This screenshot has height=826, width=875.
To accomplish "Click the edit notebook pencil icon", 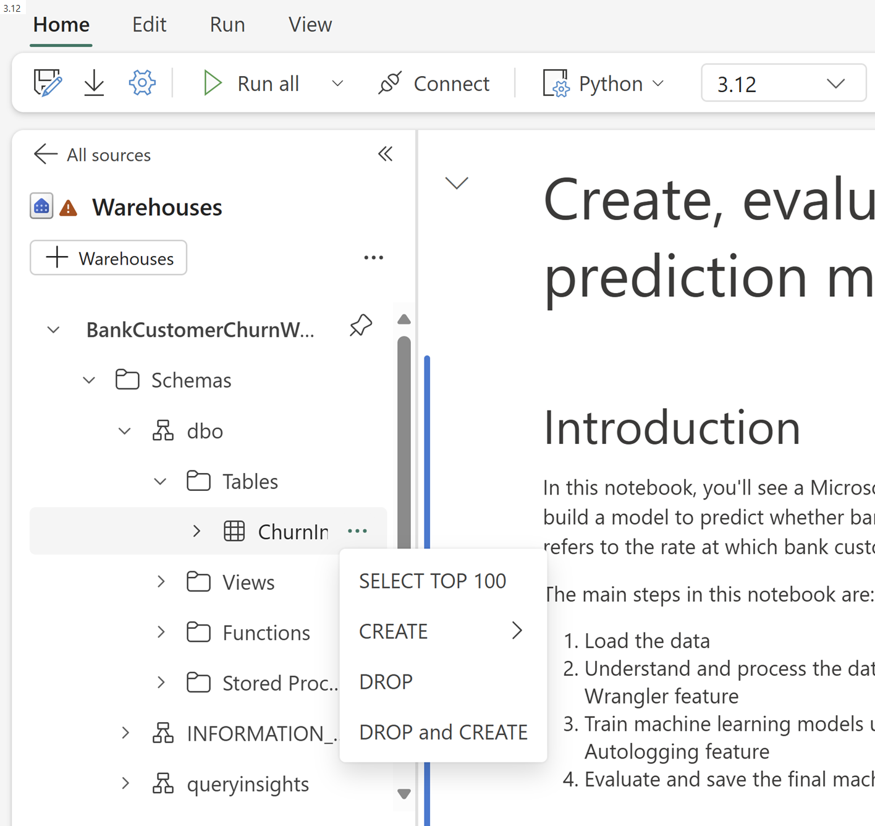I will point(48,83).
